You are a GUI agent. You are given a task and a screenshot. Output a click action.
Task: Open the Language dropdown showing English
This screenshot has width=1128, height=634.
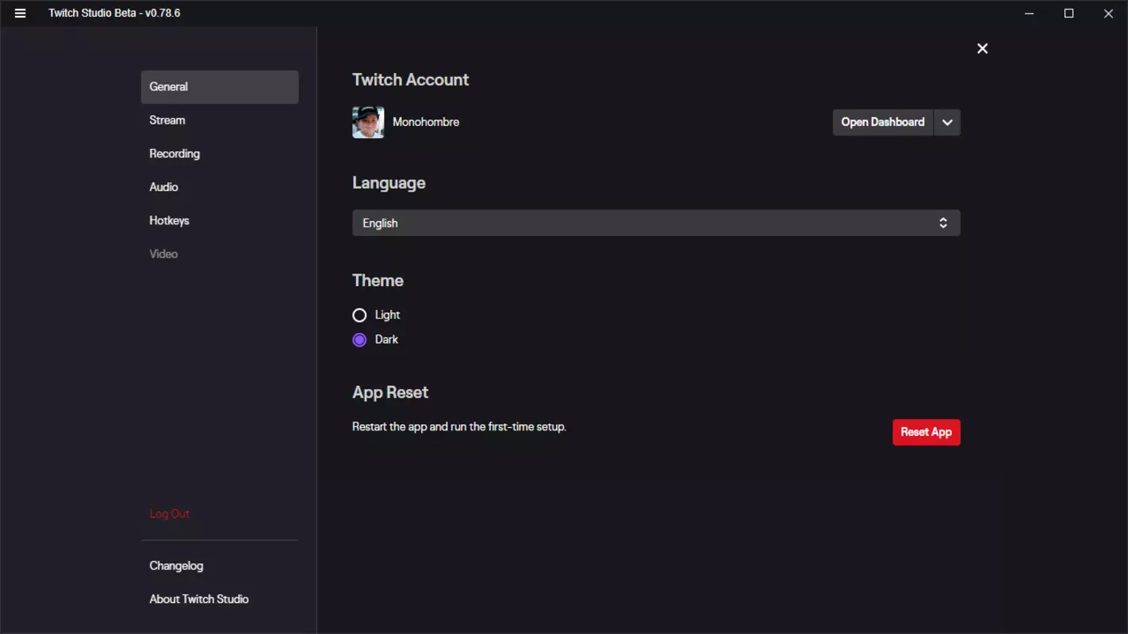656,223
